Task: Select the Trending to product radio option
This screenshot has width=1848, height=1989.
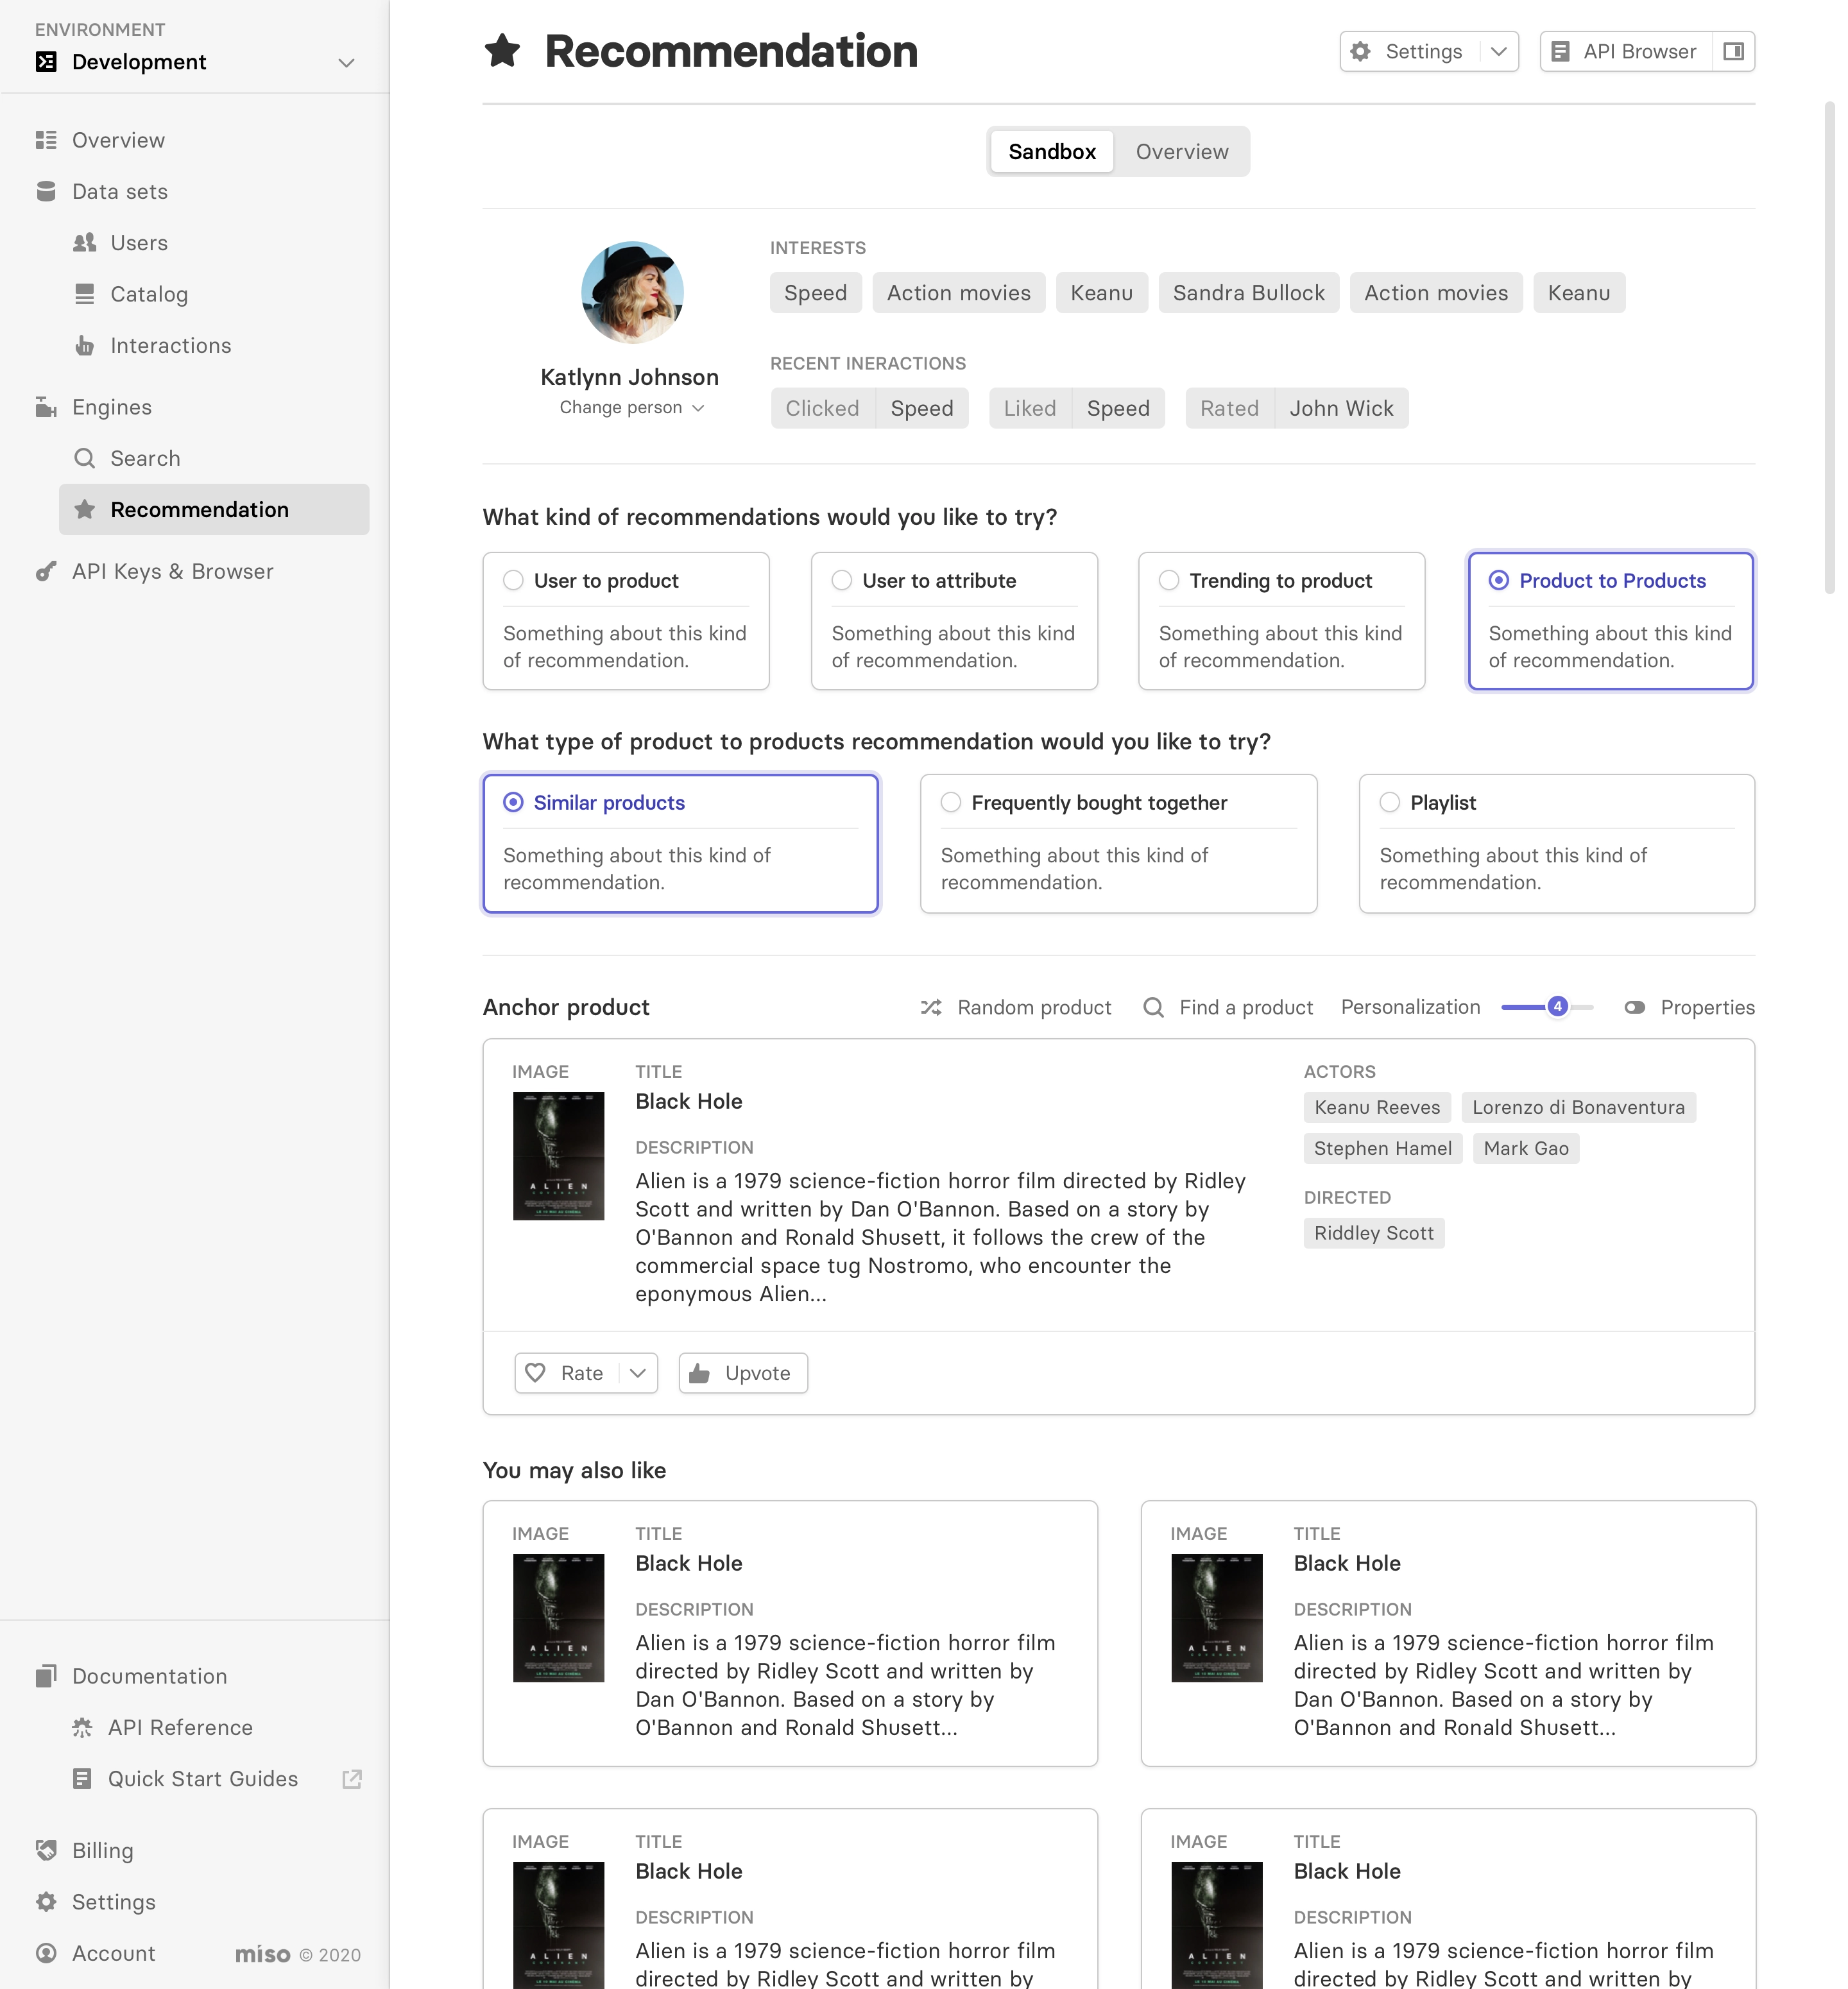Action: pos(1169,580)
